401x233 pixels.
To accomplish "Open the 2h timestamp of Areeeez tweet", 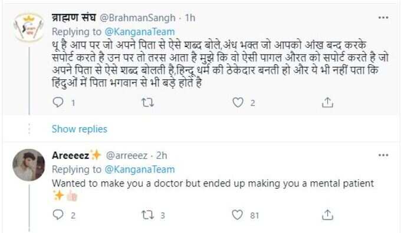I will 162,155.
